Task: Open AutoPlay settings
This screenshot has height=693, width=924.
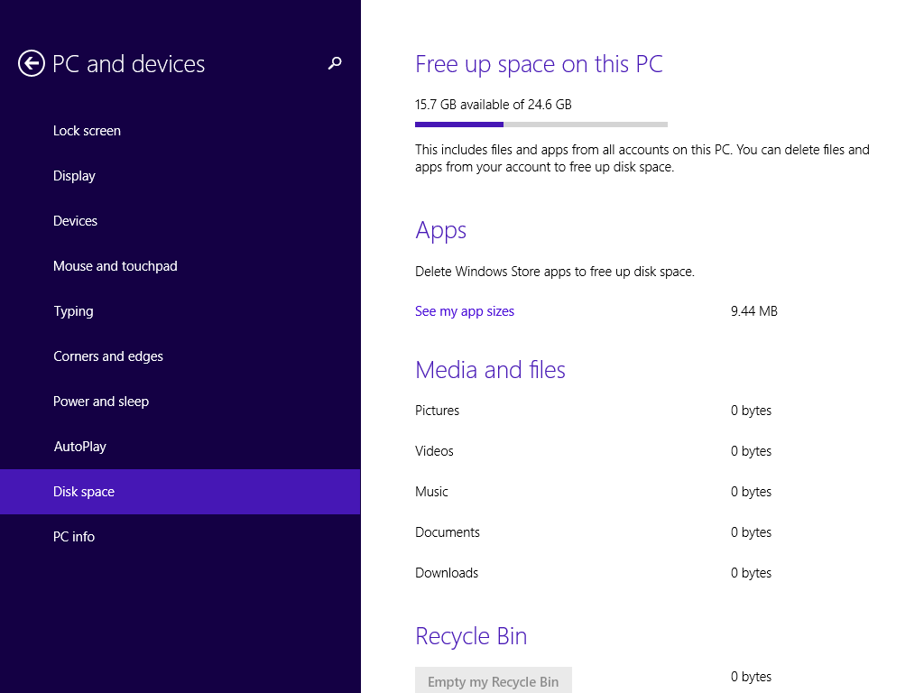Action: tap(80, 446)
